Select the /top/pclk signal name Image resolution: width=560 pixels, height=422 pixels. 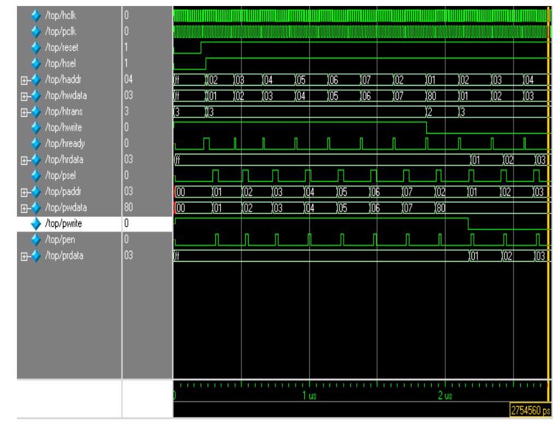(60, 32)
